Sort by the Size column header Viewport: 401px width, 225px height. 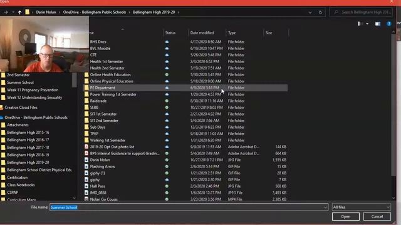(269, 32)
